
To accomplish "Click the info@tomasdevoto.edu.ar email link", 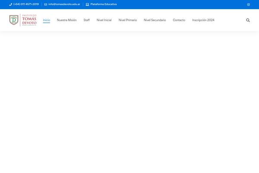I will [x=64, y=4].
